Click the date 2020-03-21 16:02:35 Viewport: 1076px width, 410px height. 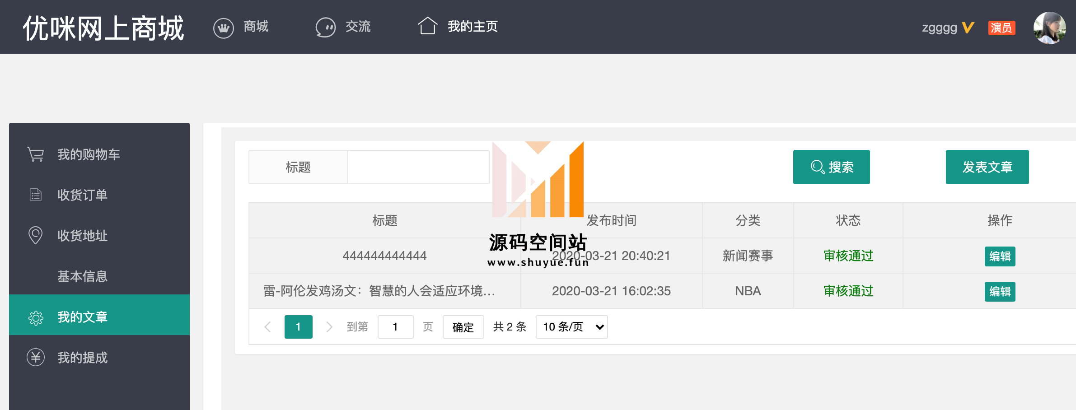pos(611,291)
